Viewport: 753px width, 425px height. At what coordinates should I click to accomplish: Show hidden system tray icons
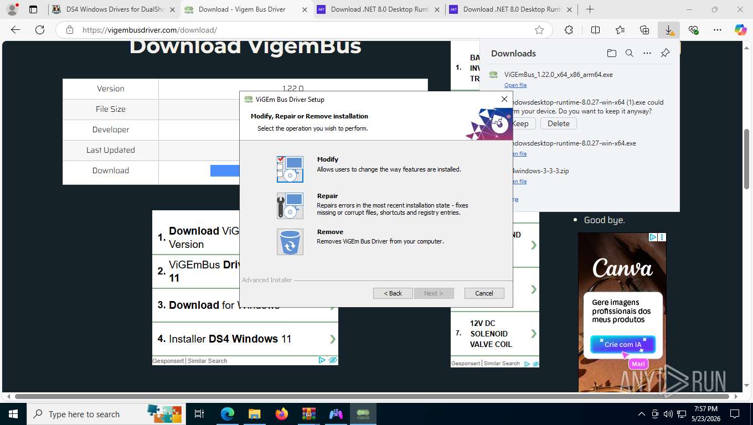[x=642, y=414]
